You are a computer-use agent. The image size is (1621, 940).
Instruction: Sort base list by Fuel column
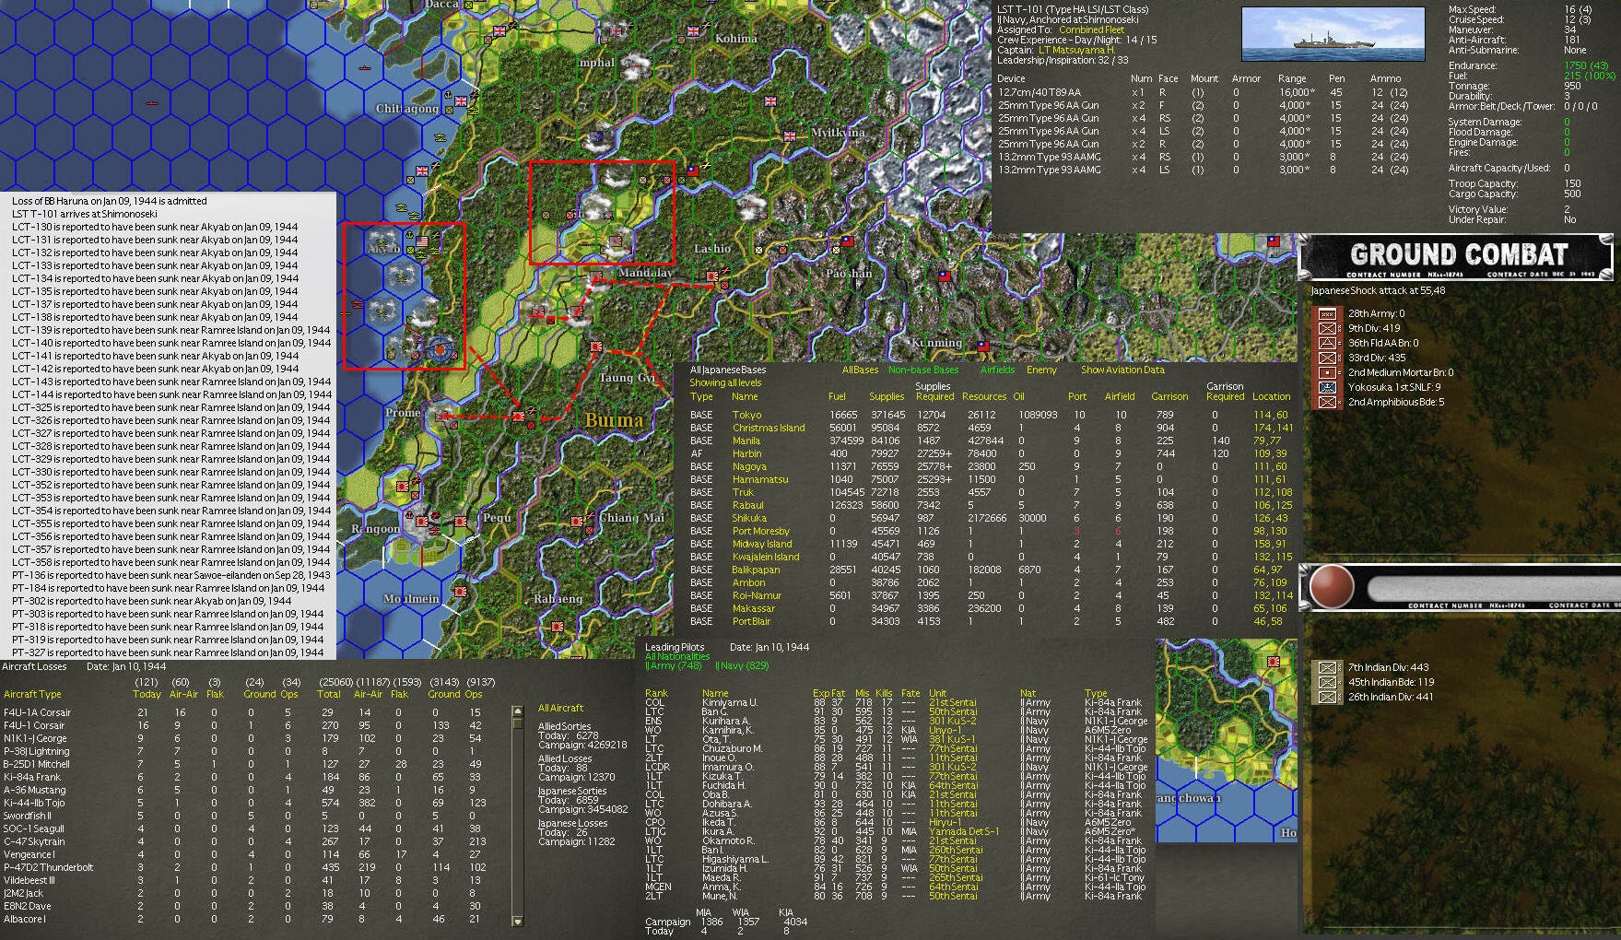pos(837,396)
